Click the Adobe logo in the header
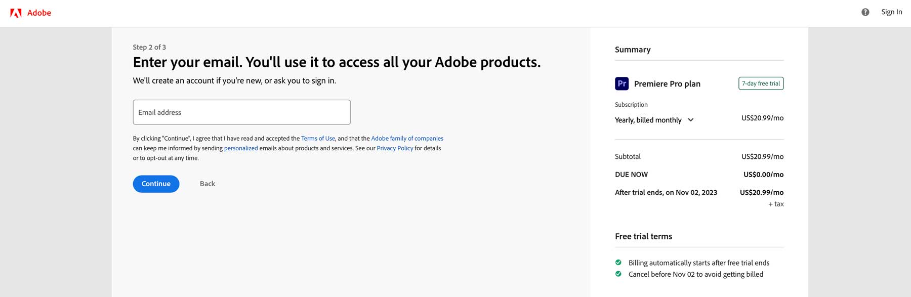 31,12
